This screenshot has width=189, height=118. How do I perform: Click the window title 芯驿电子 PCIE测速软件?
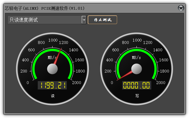(45, 8)
